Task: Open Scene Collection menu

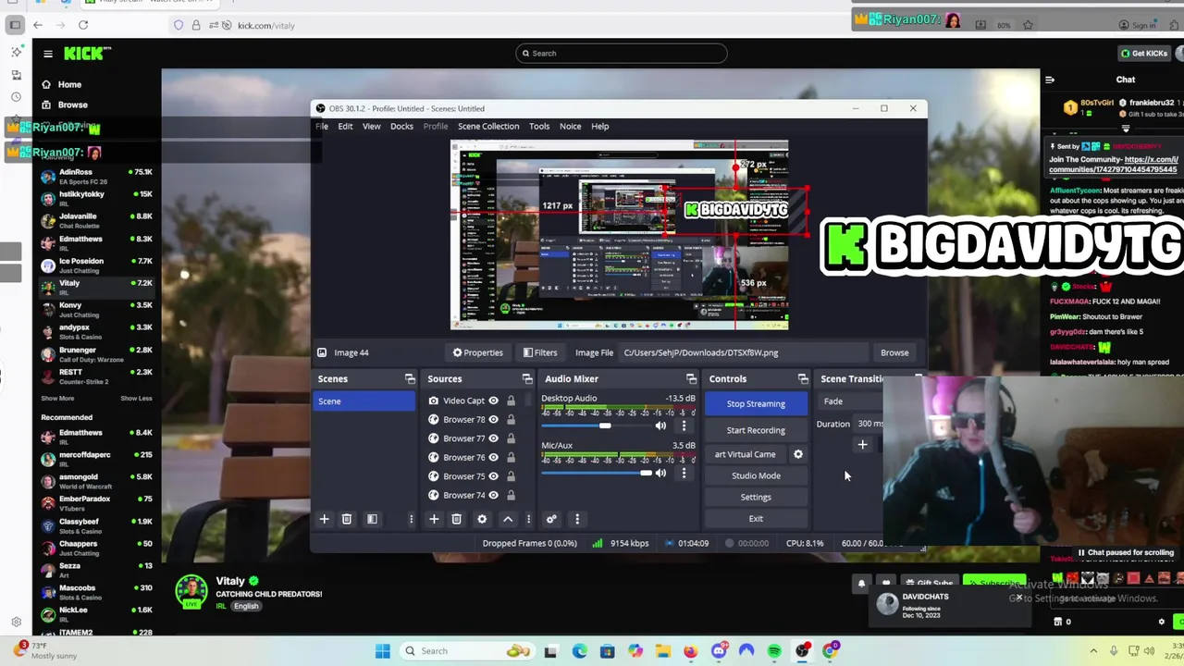Action: point(488,127)
